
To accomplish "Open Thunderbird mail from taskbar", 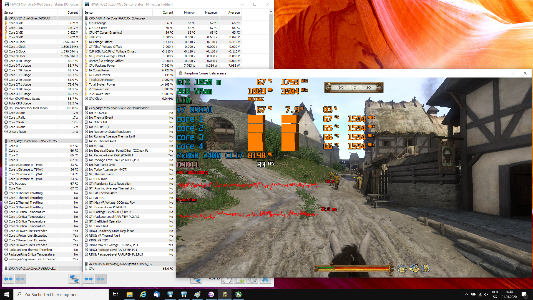I will tap(157, 294).
